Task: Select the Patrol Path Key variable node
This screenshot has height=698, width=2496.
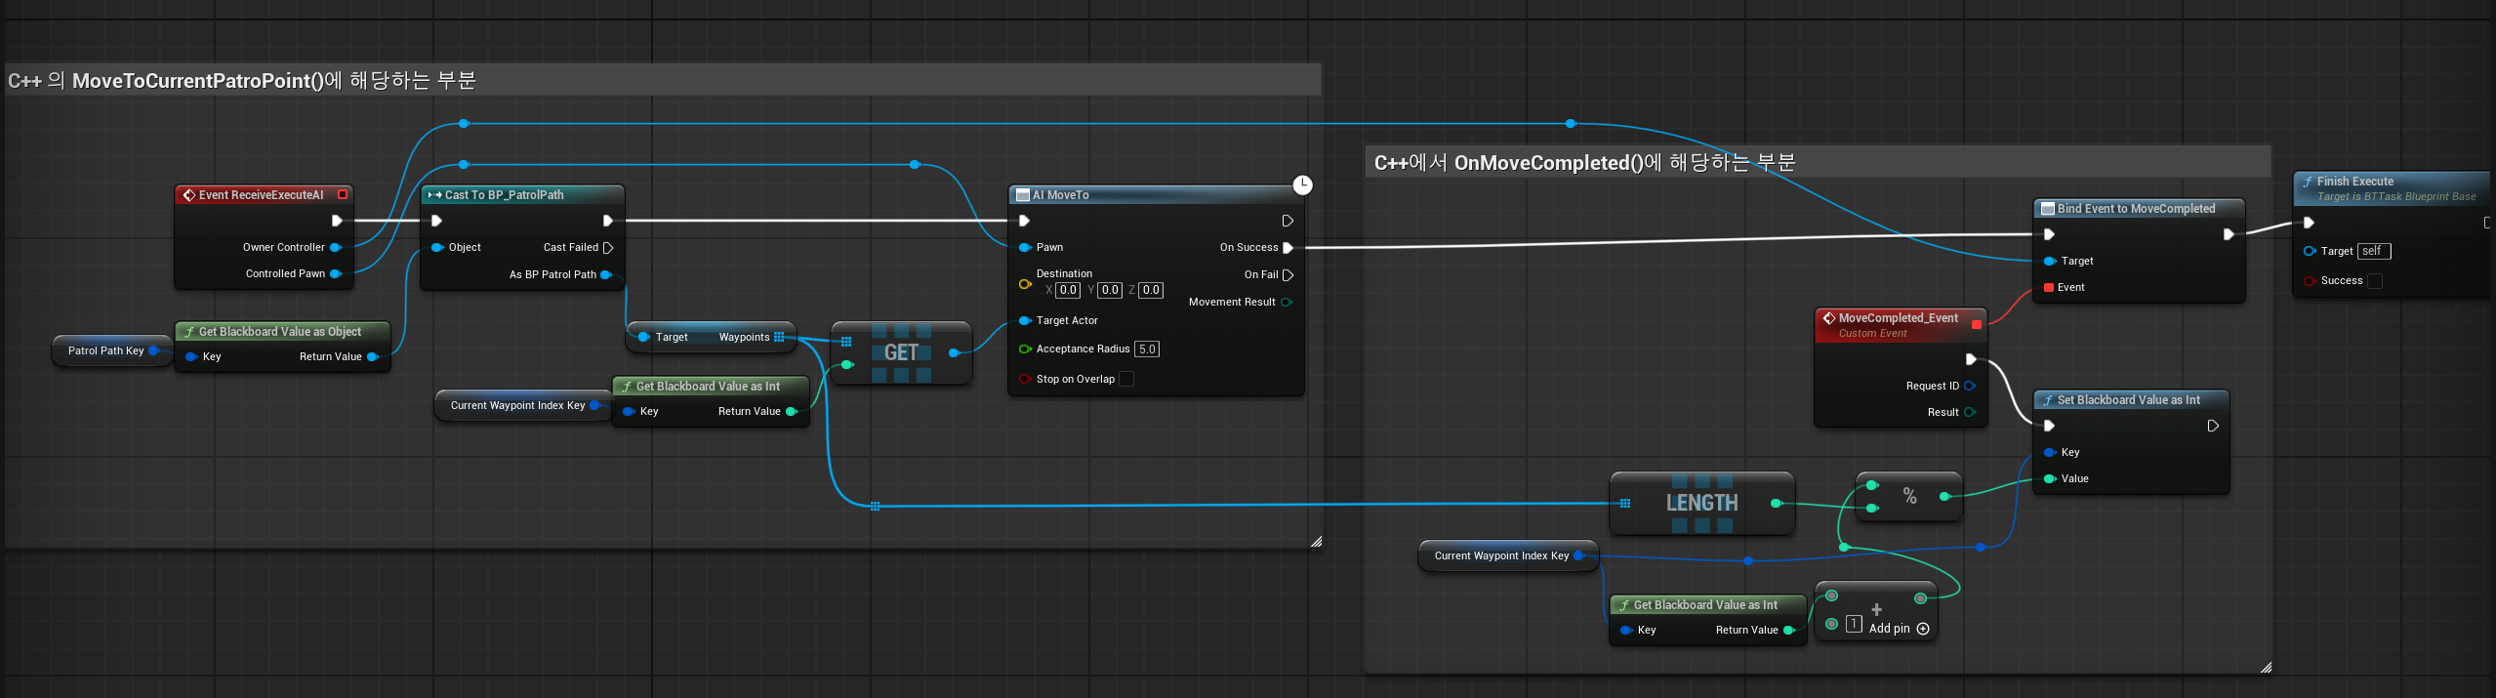Action: (x=112, y=350)
